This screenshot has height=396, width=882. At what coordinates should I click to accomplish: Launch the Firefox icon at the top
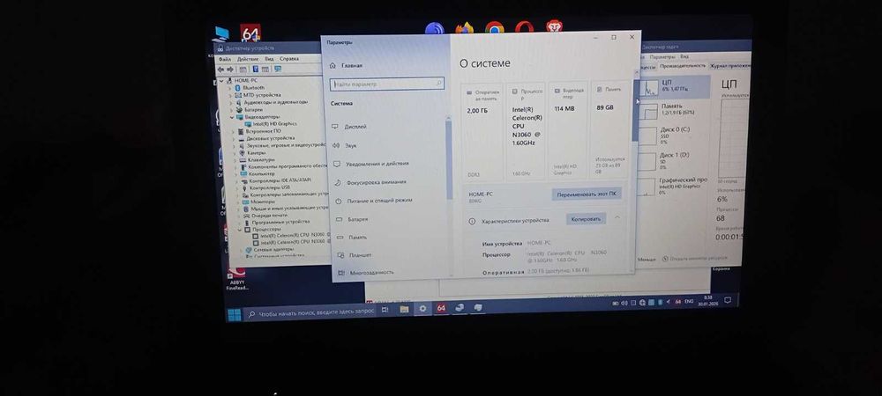465,29
